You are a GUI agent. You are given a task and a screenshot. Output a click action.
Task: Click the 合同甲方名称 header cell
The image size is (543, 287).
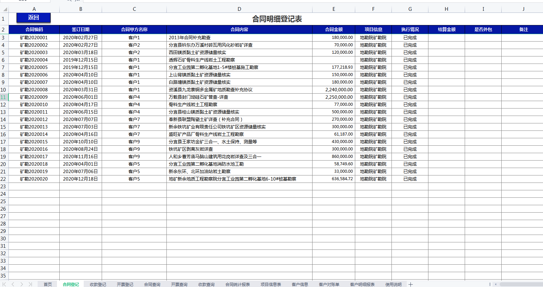pos(134,29)
